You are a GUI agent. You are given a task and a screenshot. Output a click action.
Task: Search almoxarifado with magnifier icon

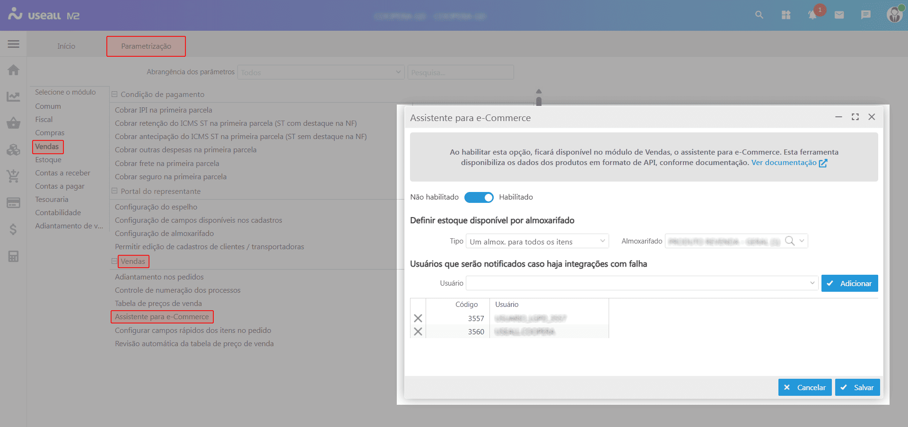pos(789,241)
